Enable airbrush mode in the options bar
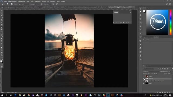This screenshot has height=97, width=173. coord(53,4)
